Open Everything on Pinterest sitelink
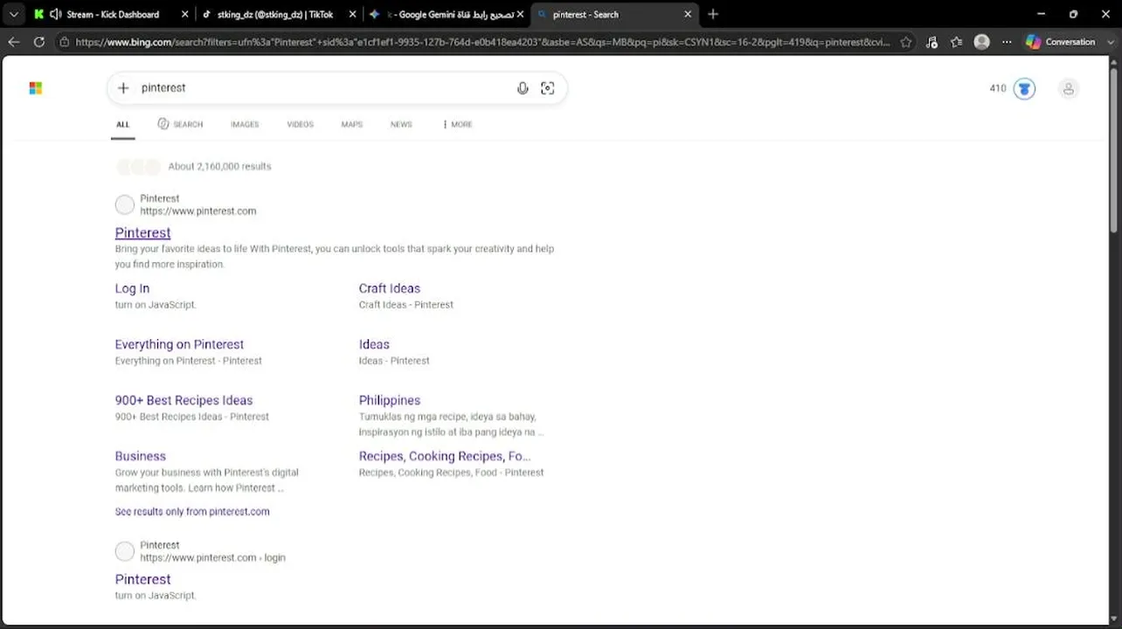1122x629 pixels. 179,344
